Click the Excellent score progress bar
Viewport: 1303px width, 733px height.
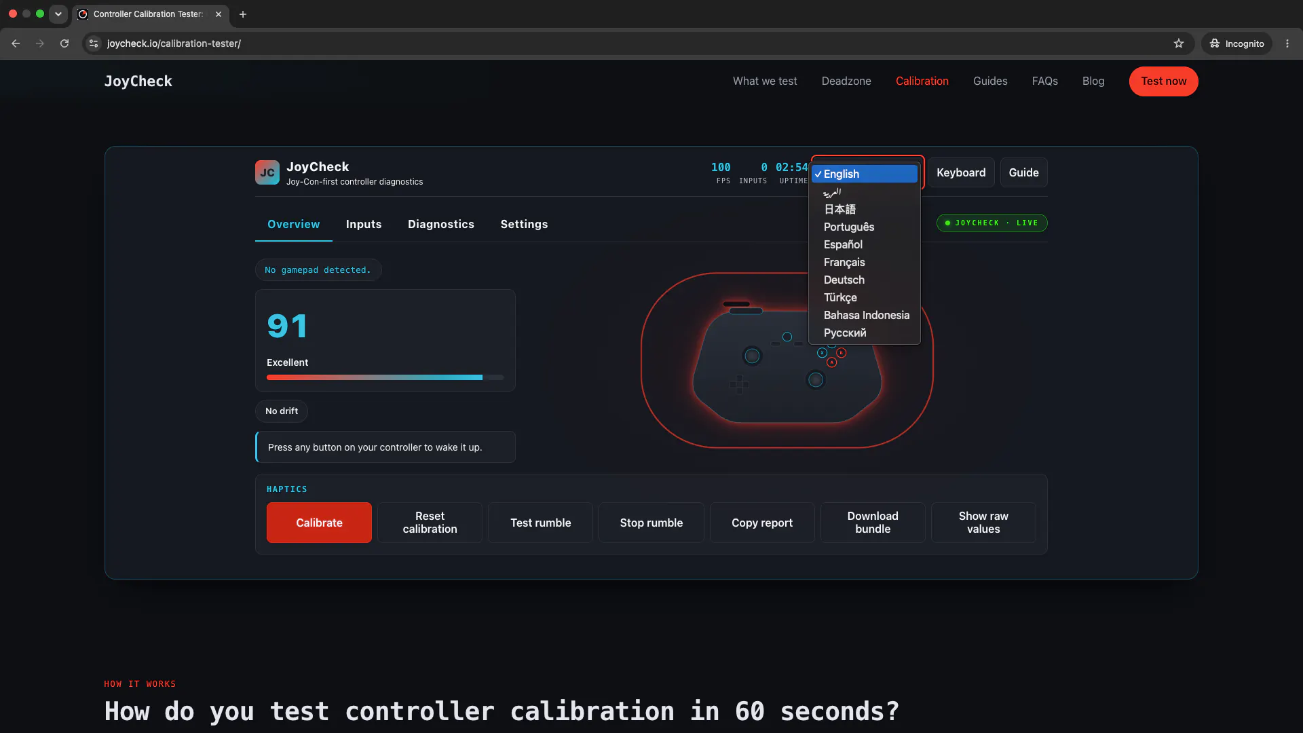385,377
